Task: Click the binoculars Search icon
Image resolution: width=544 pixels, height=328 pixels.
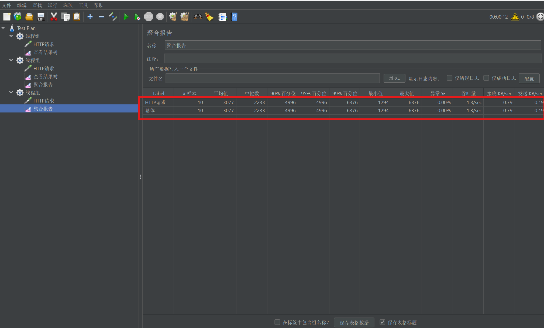Action: click(198, 17)
